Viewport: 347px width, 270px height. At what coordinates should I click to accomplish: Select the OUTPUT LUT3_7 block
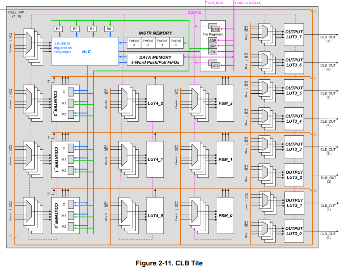[294, 34]
